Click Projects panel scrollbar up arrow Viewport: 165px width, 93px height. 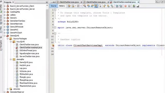[x=47, y=5]
